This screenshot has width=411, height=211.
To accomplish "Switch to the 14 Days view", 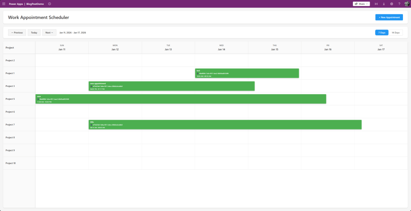I will [395, 32].
